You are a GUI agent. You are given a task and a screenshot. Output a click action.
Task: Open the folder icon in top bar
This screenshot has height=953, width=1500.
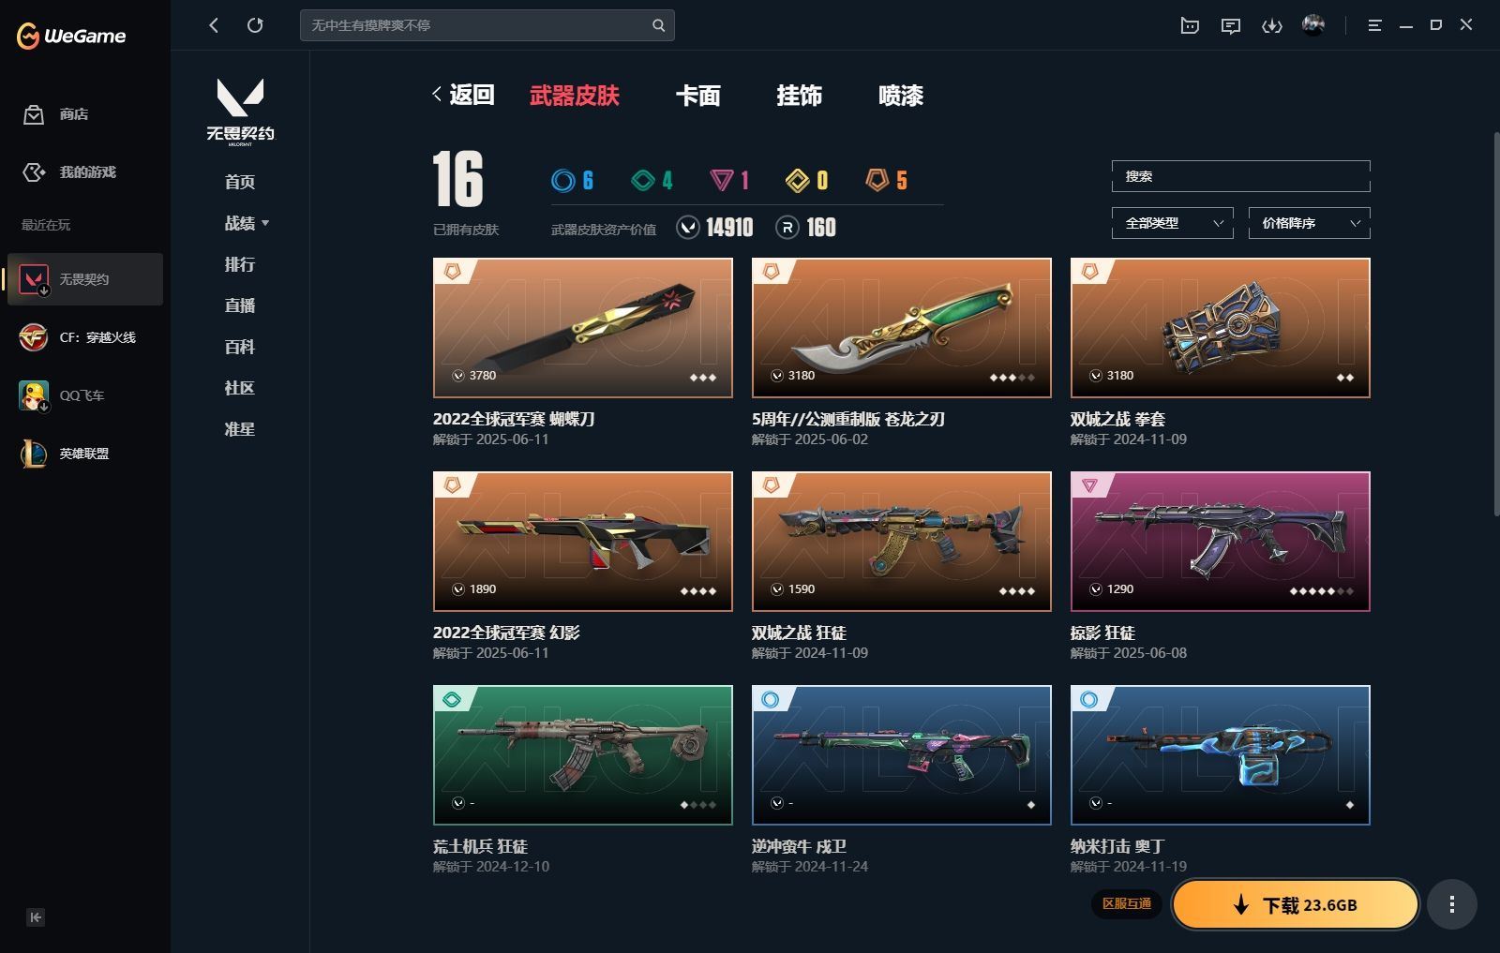coord(1190,26)
